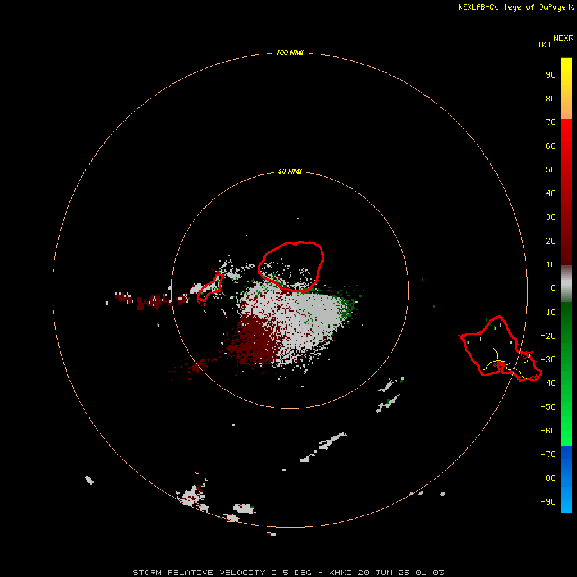Image resolution: width=577 pixels, height=577 pixels.
Task: Select the 70 value on the velocity scale
Action: [x=551, y=122]
